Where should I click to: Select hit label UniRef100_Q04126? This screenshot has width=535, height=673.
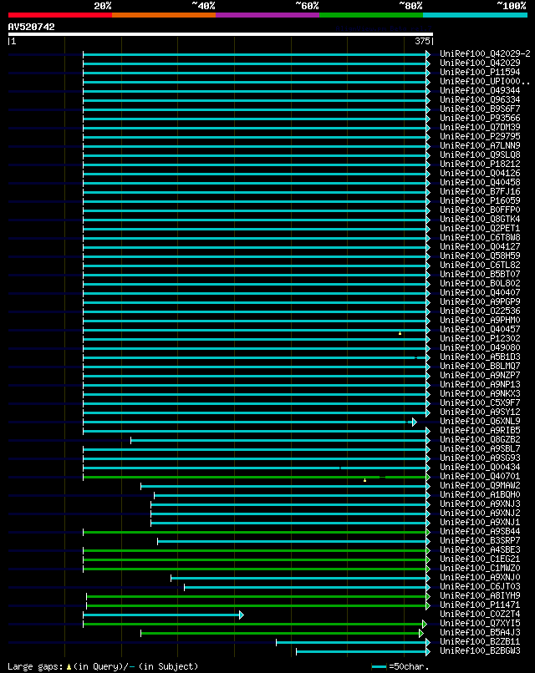click(480, 173)
